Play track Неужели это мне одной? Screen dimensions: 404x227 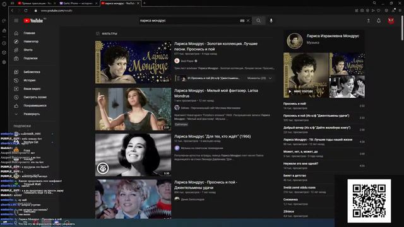[x=324, y=166]
